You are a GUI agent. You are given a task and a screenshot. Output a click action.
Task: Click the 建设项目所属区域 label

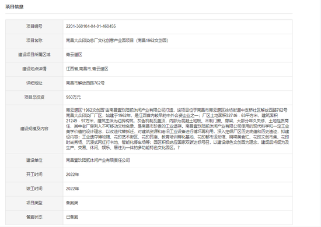click(x=34, y=55)
